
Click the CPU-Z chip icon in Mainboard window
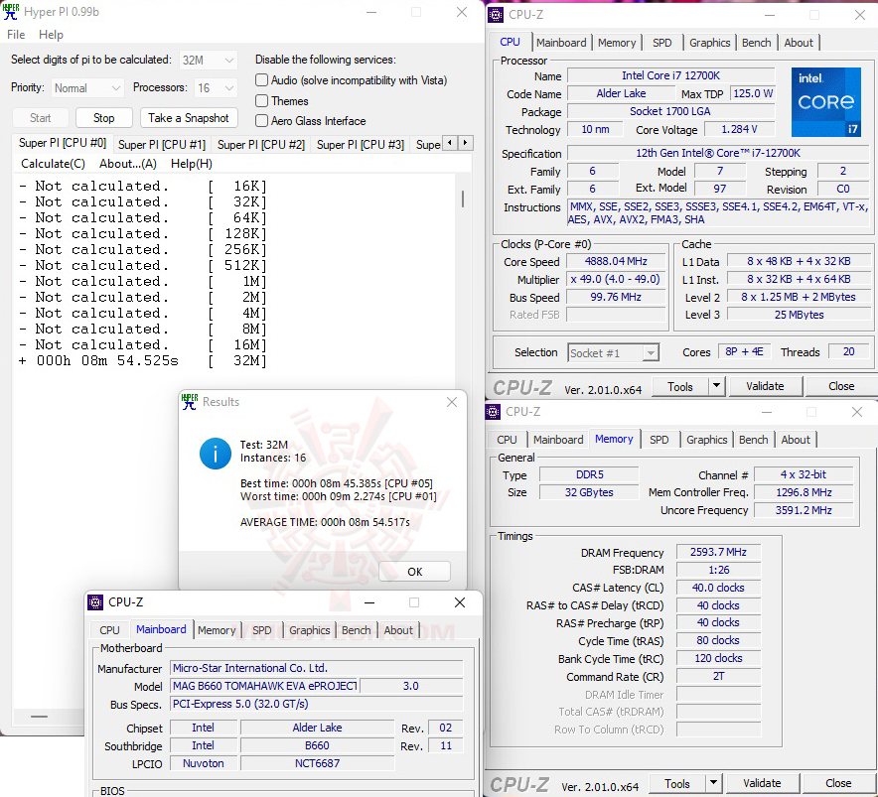(x=95, y=602)
